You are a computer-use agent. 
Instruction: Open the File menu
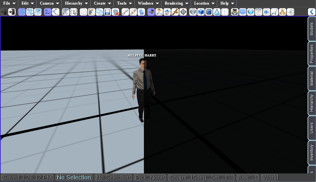(x=9, y=3)
